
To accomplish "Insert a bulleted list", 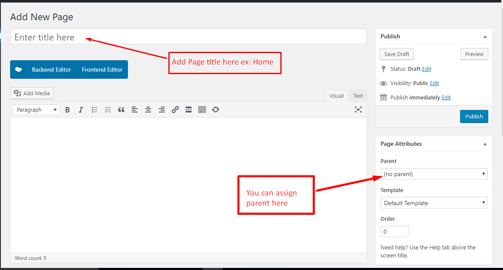I will click(95, 110).
